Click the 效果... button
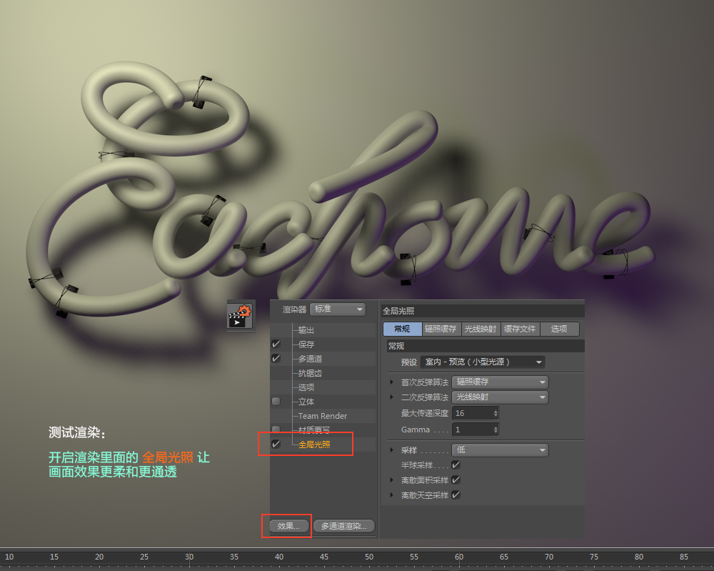Image resolution: width=714 pixels, height=571 pixels. (289, 526)
